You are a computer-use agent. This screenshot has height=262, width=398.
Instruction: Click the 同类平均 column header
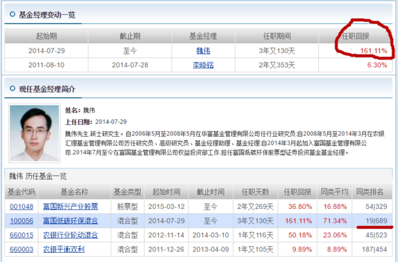pos(334,192)
